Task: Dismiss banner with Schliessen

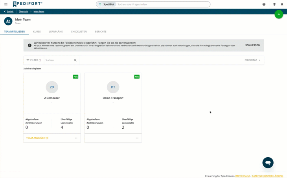Action: click(252, 45)
